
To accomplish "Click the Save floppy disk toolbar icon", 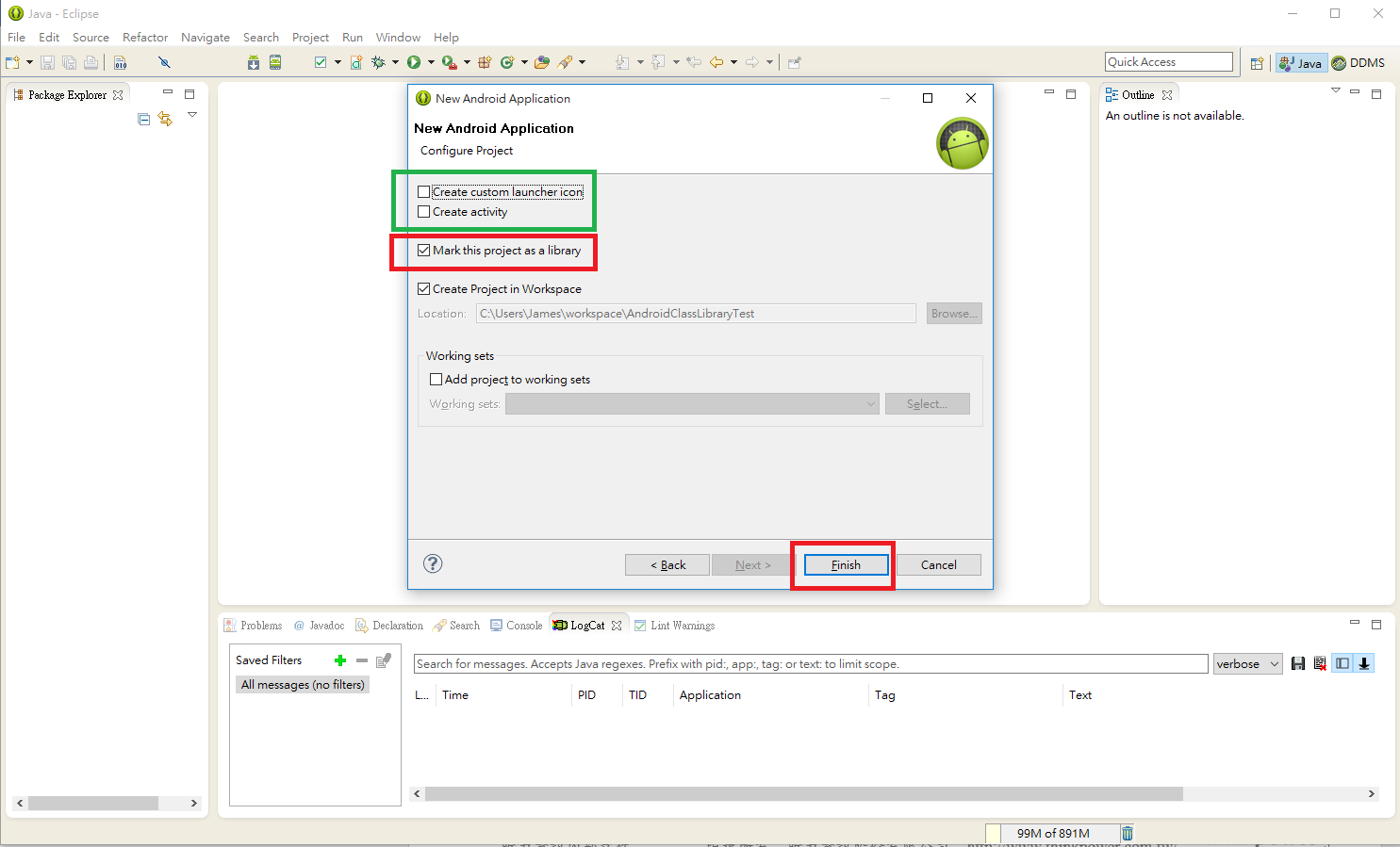I will (x=47, y=62).
